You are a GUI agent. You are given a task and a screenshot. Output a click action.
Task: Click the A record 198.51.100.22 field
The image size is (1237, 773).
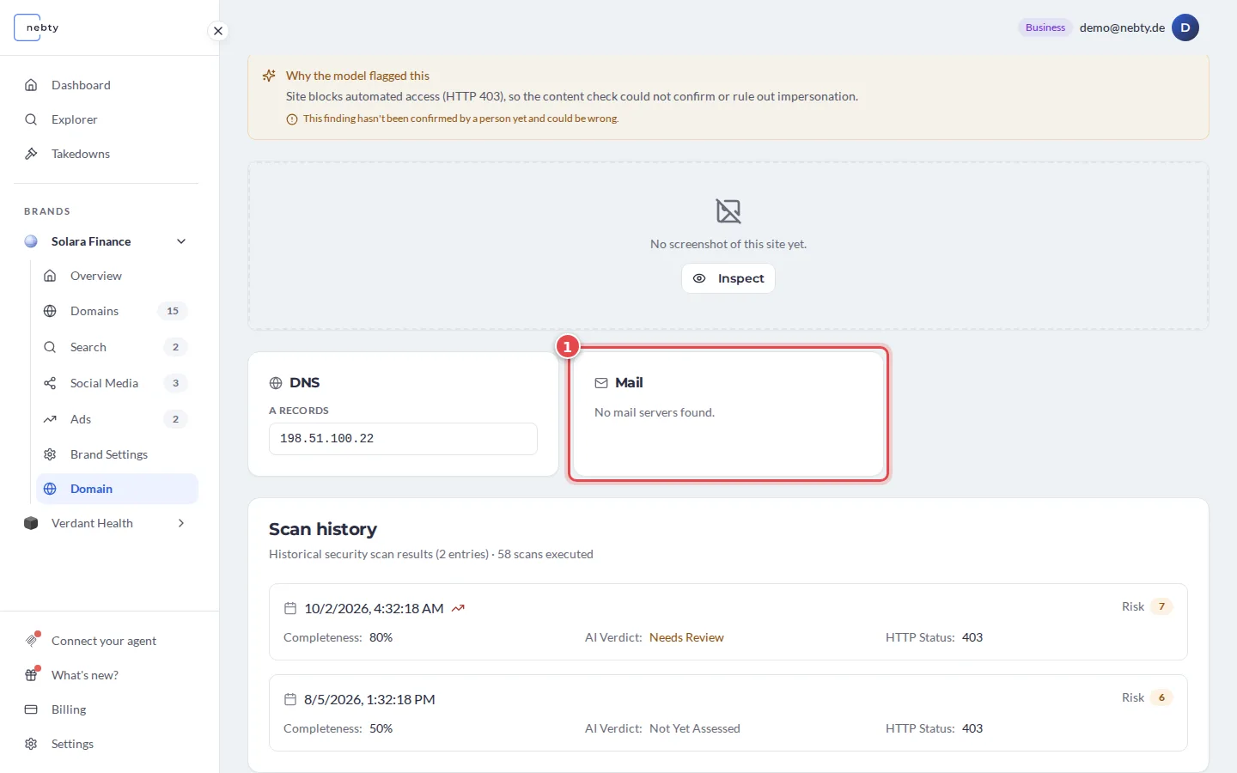403,439
